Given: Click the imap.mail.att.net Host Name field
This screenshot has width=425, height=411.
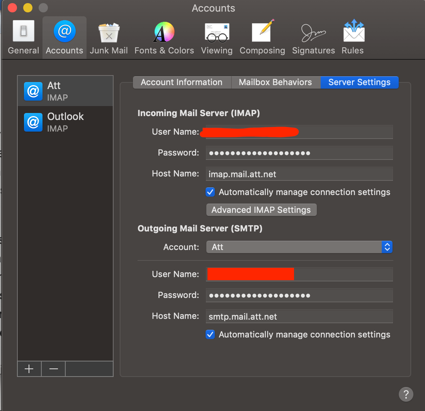Looking at the screenshot, I should pos(299,174).
